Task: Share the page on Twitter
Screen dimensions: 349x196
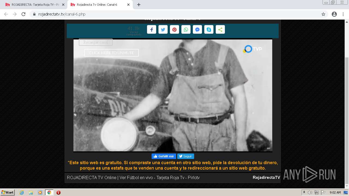Action: point(163,30)
